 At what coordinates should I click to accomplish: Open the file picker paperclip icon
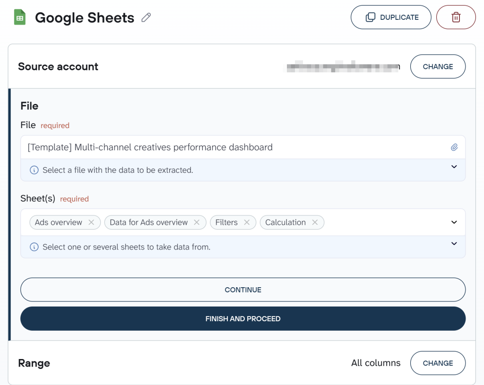(454, 147)
